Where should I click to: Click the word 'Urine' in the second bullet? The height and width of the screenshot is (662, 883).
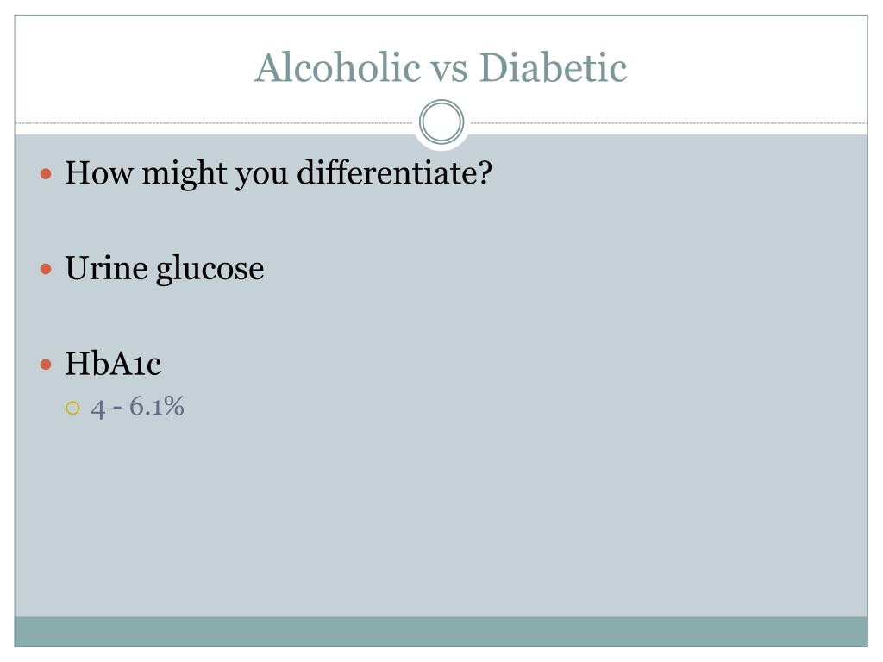click(x=106, y=269)
